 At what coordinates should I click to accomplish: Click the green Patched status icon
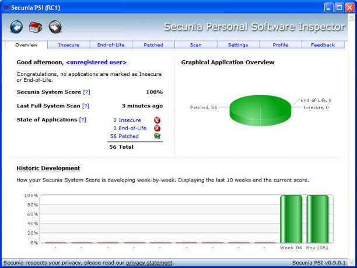tap(157, 136)
